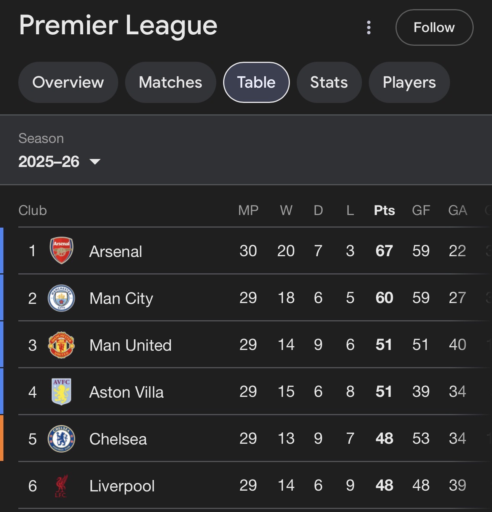Image resolution: width=492 pixels, height=512 pixels.
Task: Switch to the Matches tab
Action: 170,82
